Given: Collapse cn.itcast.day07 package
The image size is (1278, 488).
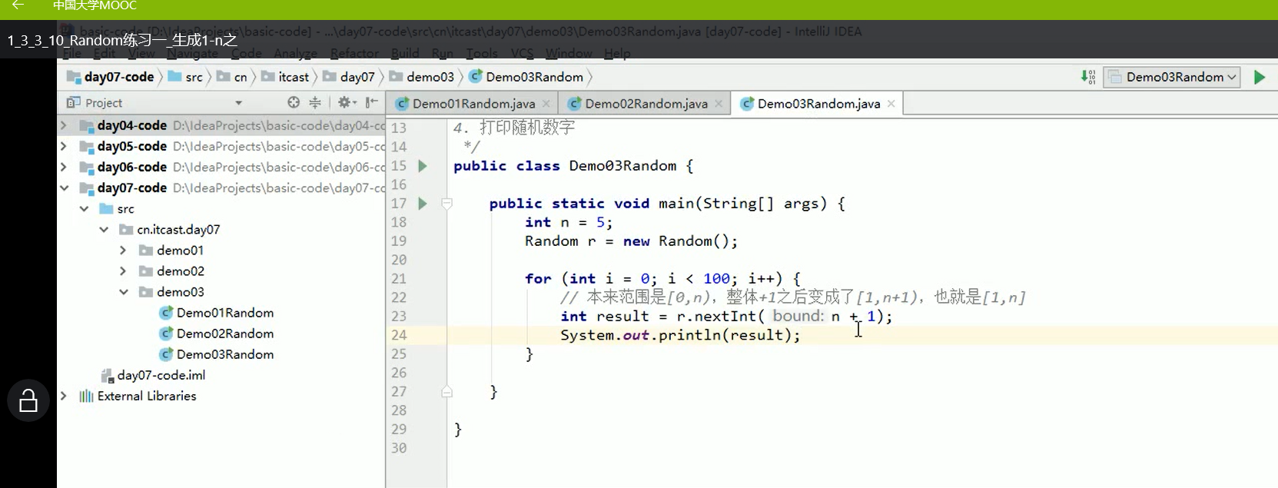Looking at the screenshot, I should click(x=104, y=229).
